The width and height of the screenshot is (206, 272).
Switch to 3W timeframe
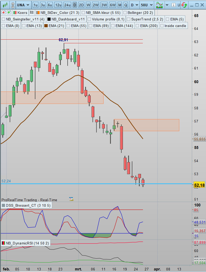coord(104,5)
